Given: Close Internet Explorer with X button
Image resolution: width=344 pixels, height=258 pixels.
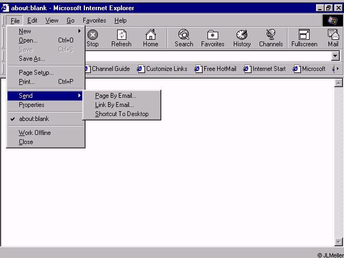Looking at the screenshot, I should tap(338, 9).
